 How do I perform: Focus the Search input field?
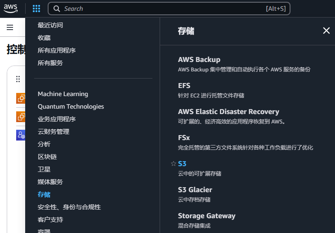pyautogui.click(x=169, y=9)
